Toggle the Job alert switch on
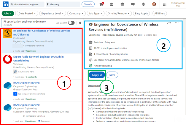This screenshot has width=186, height=125. (71, 23)
